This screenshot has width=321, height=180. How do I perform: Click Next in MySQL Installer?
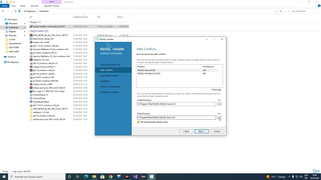[x=201, y=131]
